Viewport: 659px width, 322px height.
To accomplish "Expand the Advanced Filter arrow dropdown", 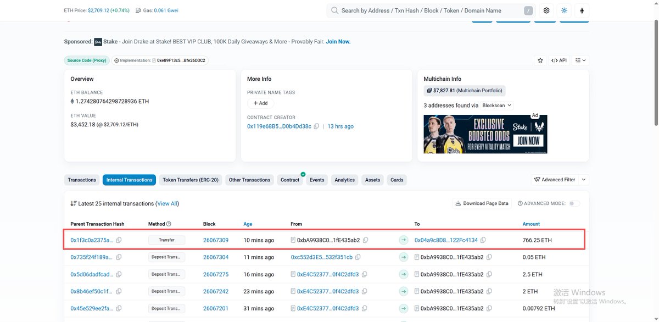I will [584, 180].
